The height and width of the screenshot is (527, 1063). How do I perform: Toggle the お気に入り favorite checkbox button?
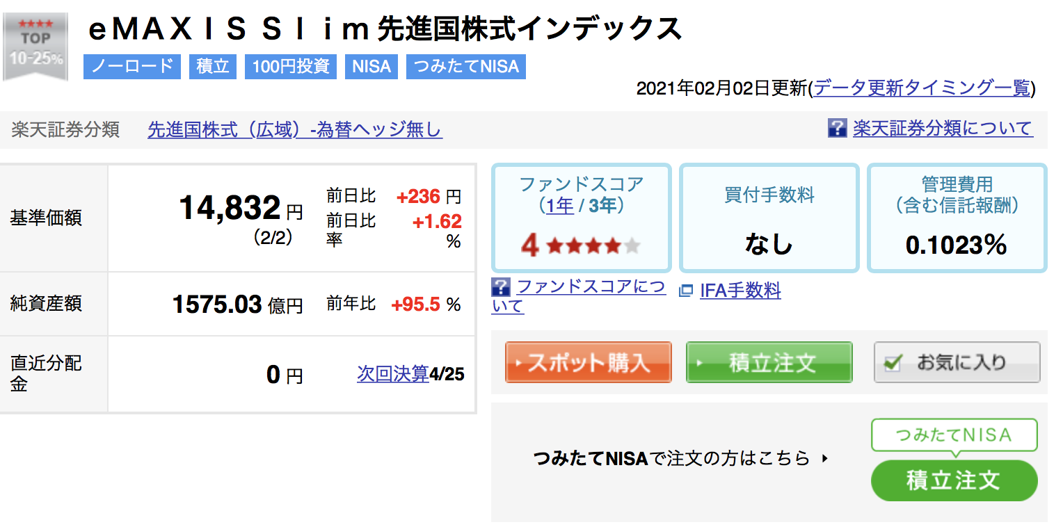click(957, 362)
